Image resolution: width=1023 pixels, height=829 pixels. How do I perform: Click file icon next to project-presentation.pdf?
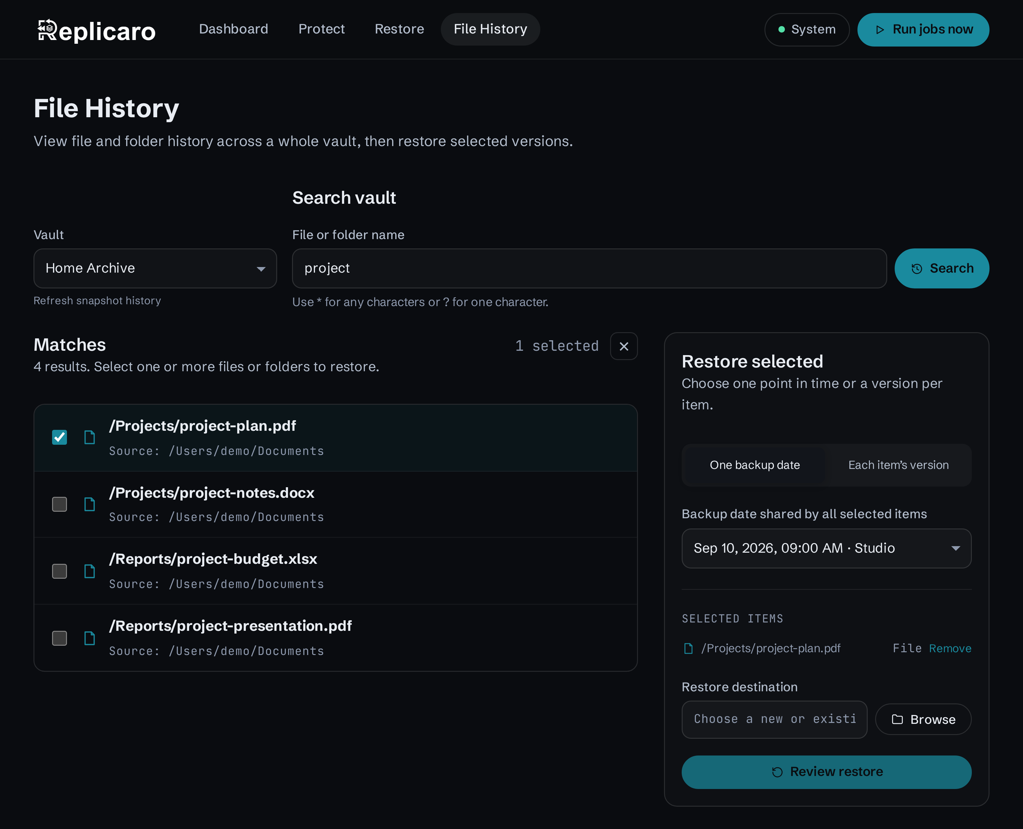(90, 638)
